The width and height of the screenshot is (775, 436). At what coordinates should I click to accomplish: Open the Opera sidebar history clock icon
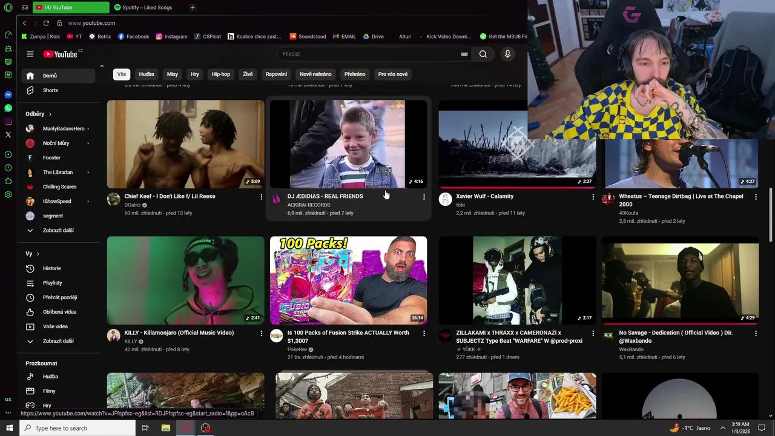[x=8, y=168]
